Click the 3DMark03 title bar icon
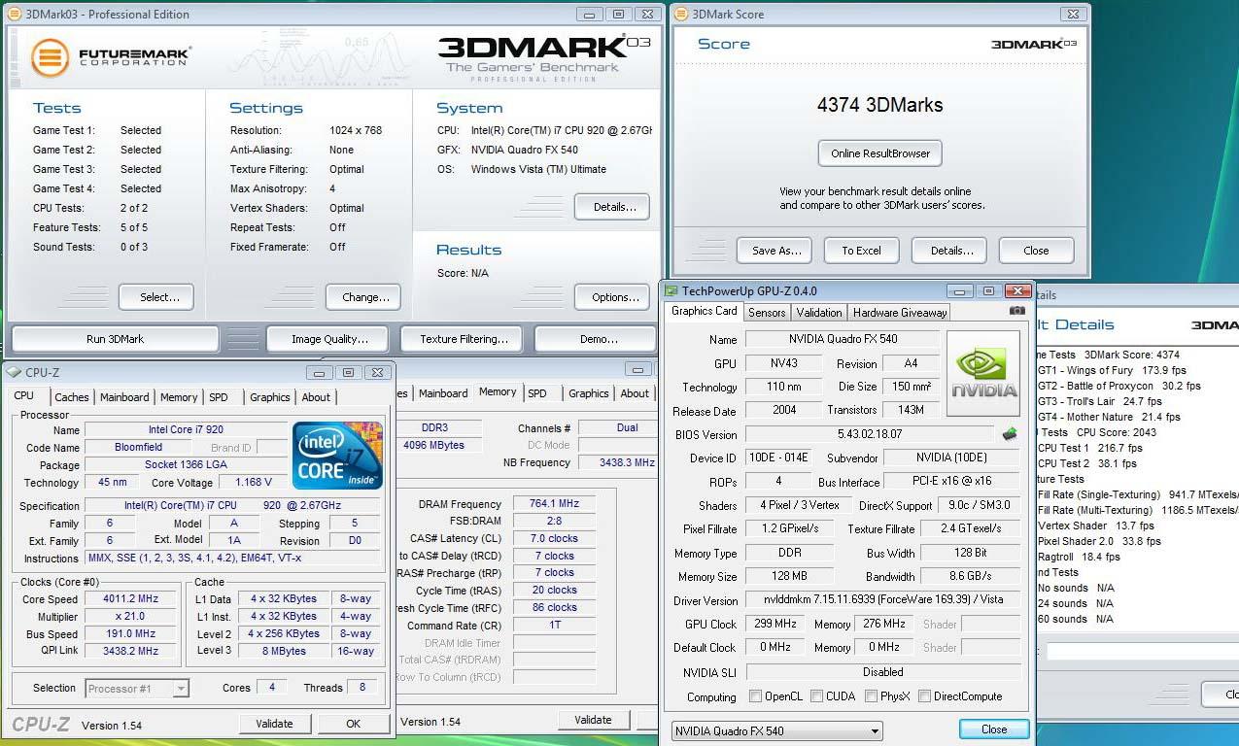The height and width of the screenshot is (746, 1239). click(15, 15)
